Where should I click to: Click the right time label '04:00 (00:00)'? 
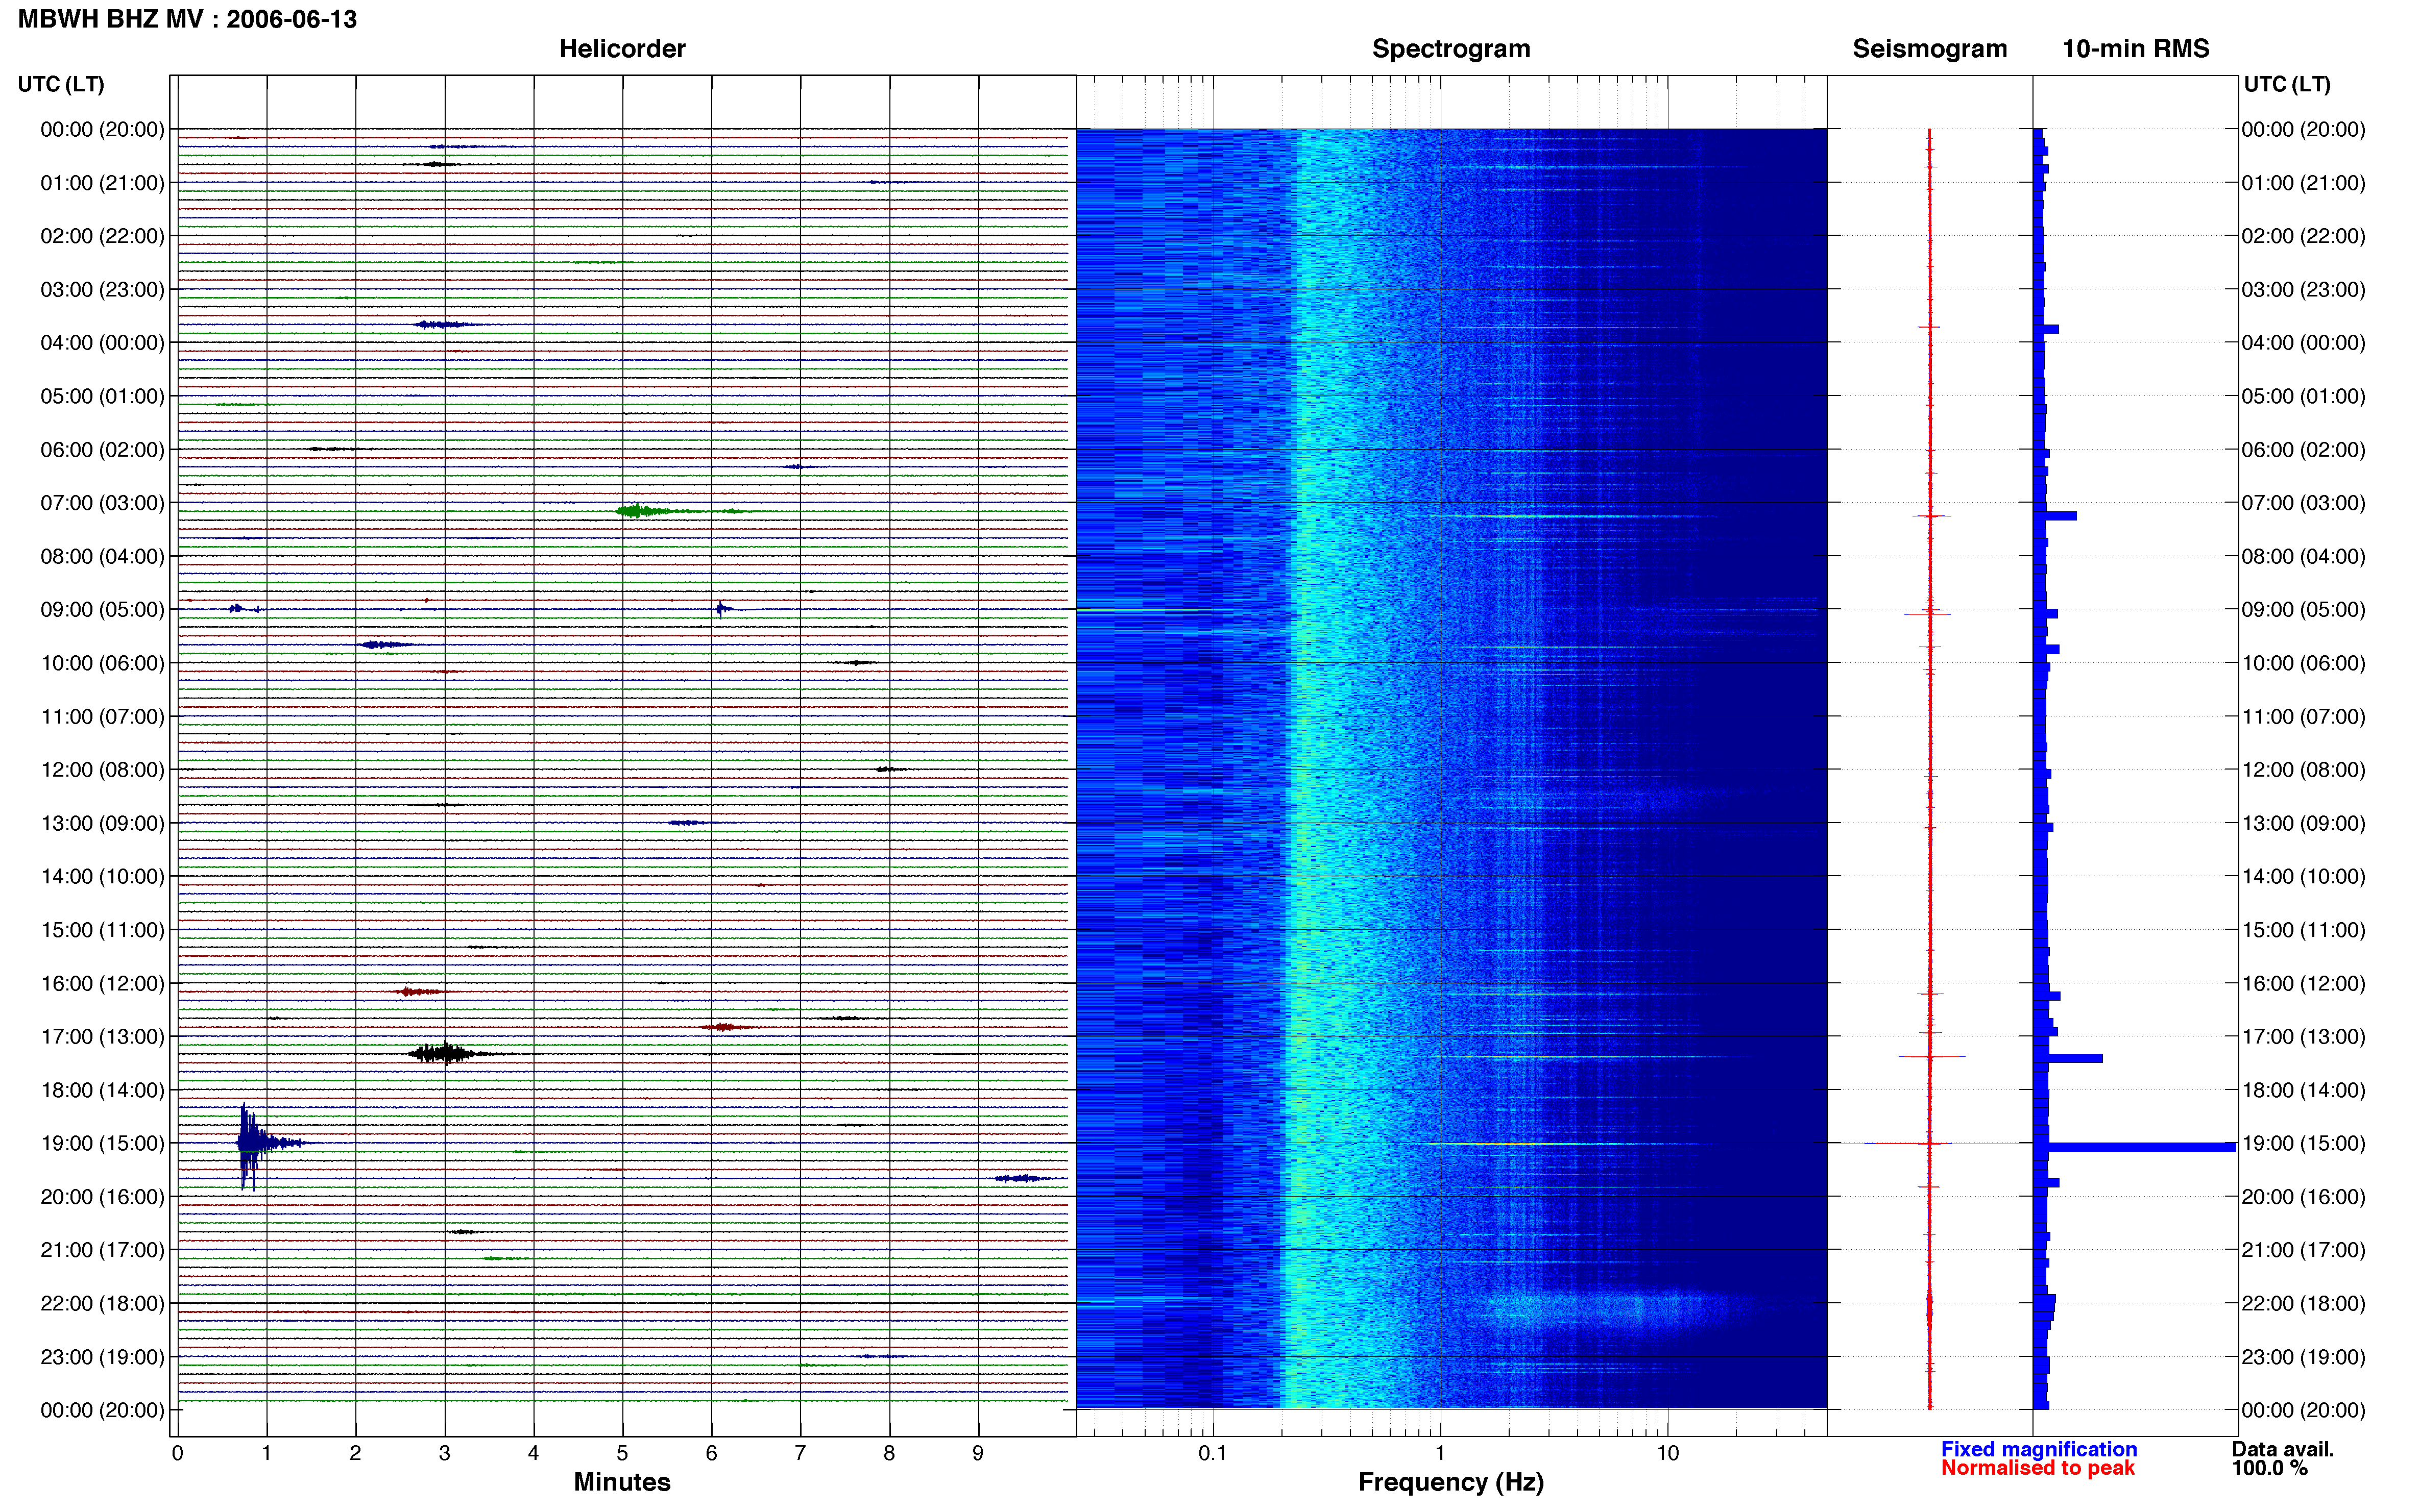click(2303, 342)
